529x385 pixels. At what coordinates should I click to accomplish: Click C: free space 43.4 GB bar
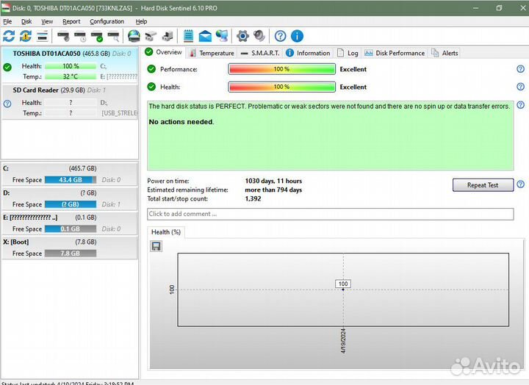(71, 180)
